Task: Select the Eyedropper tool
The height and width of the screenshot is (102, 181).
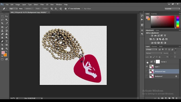Action: (x=7, y=23)
